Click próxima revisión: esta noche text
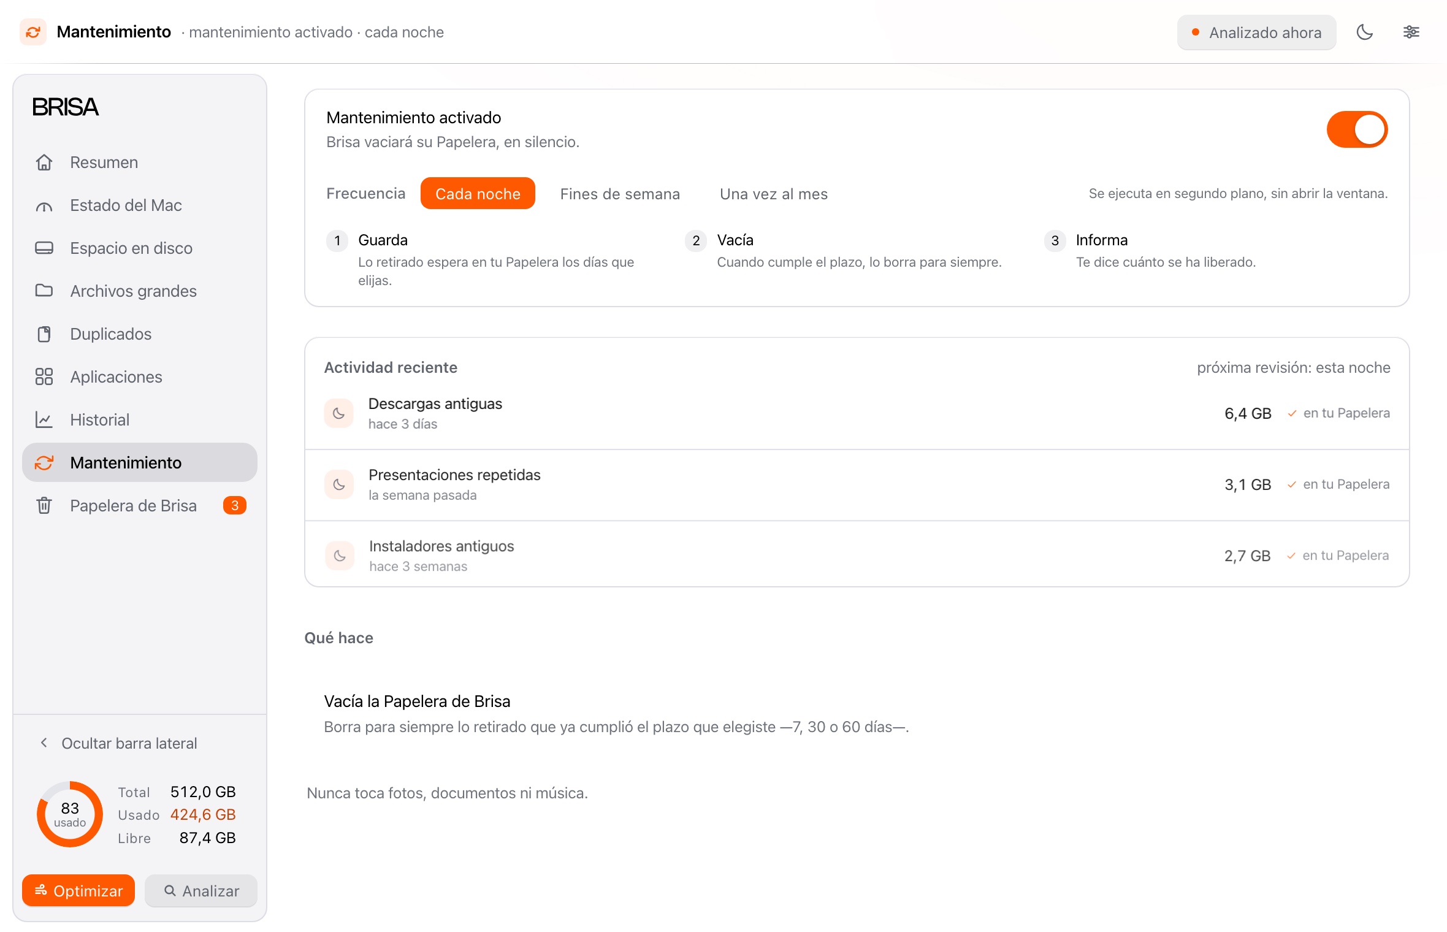Image resolution: width=1447 pixels, height=932 pixels. [1293, 368]
